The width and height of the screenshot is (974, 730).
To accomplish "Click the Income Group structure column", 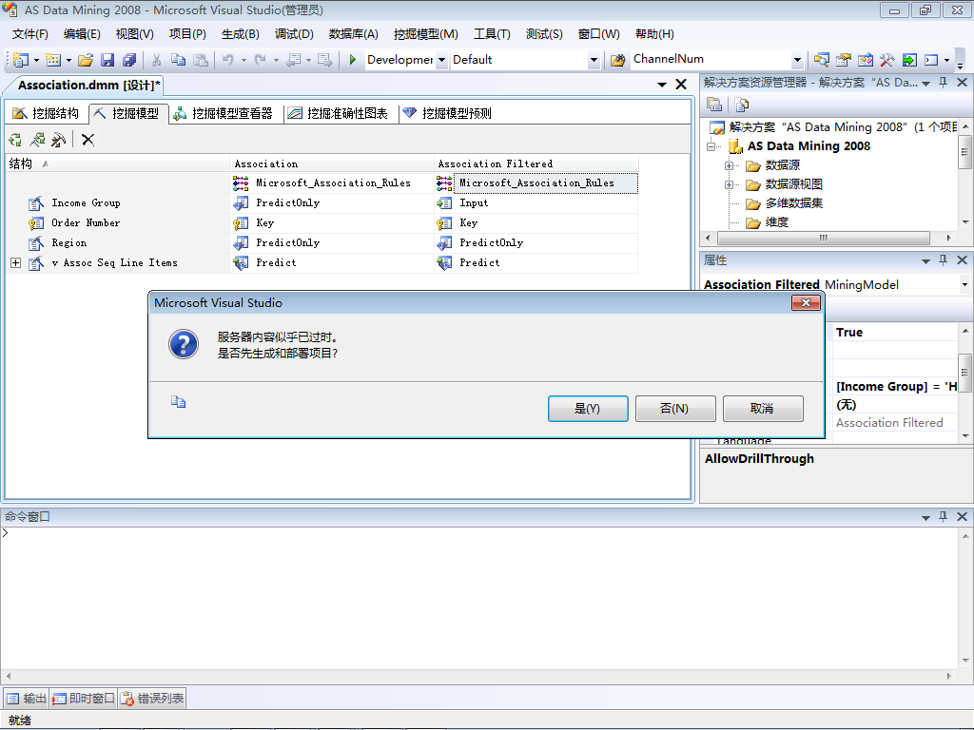I will click(x=86, y=203).
